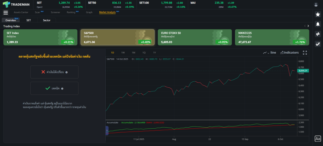
Task: Select the 1W timeframe
Action: (123, 53)
